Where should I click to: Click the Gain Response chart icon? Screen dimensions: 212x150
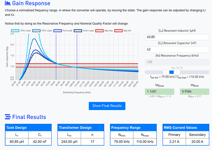[8, 4]
